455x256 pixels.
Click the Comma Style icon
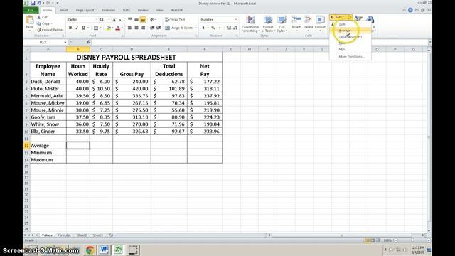point(220,28)
